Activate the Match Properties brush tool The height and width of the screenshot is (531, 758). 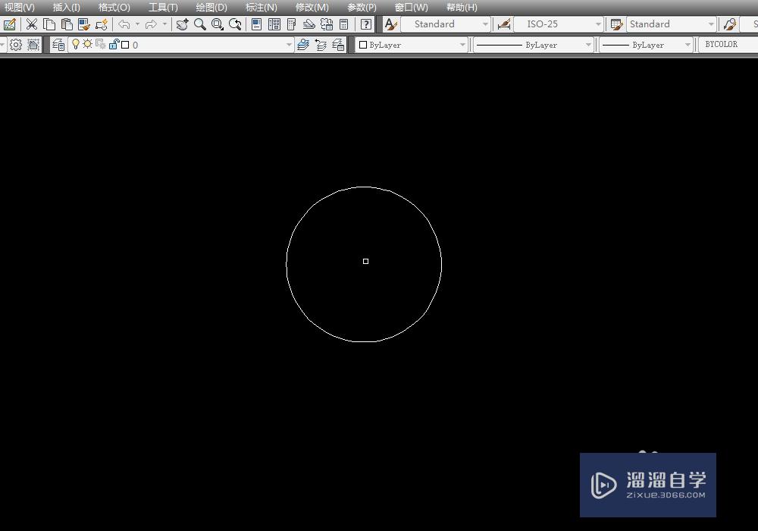(x=85, y=24)
